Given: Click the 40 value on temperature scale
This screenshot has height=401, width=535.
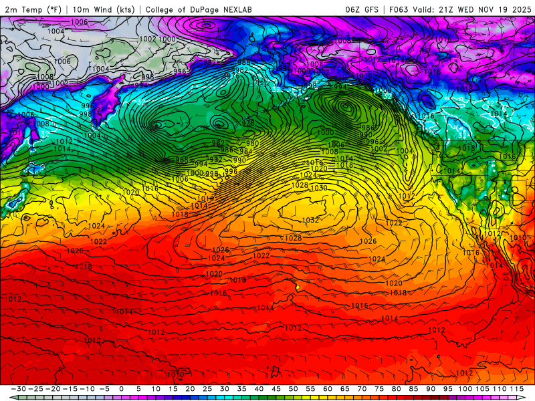Looking at the screenshot, I should (x=259, y=389).
